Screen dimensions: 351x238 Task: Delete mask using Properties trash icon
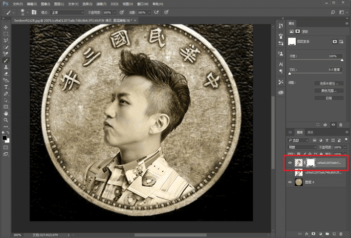tap(341, 124)
